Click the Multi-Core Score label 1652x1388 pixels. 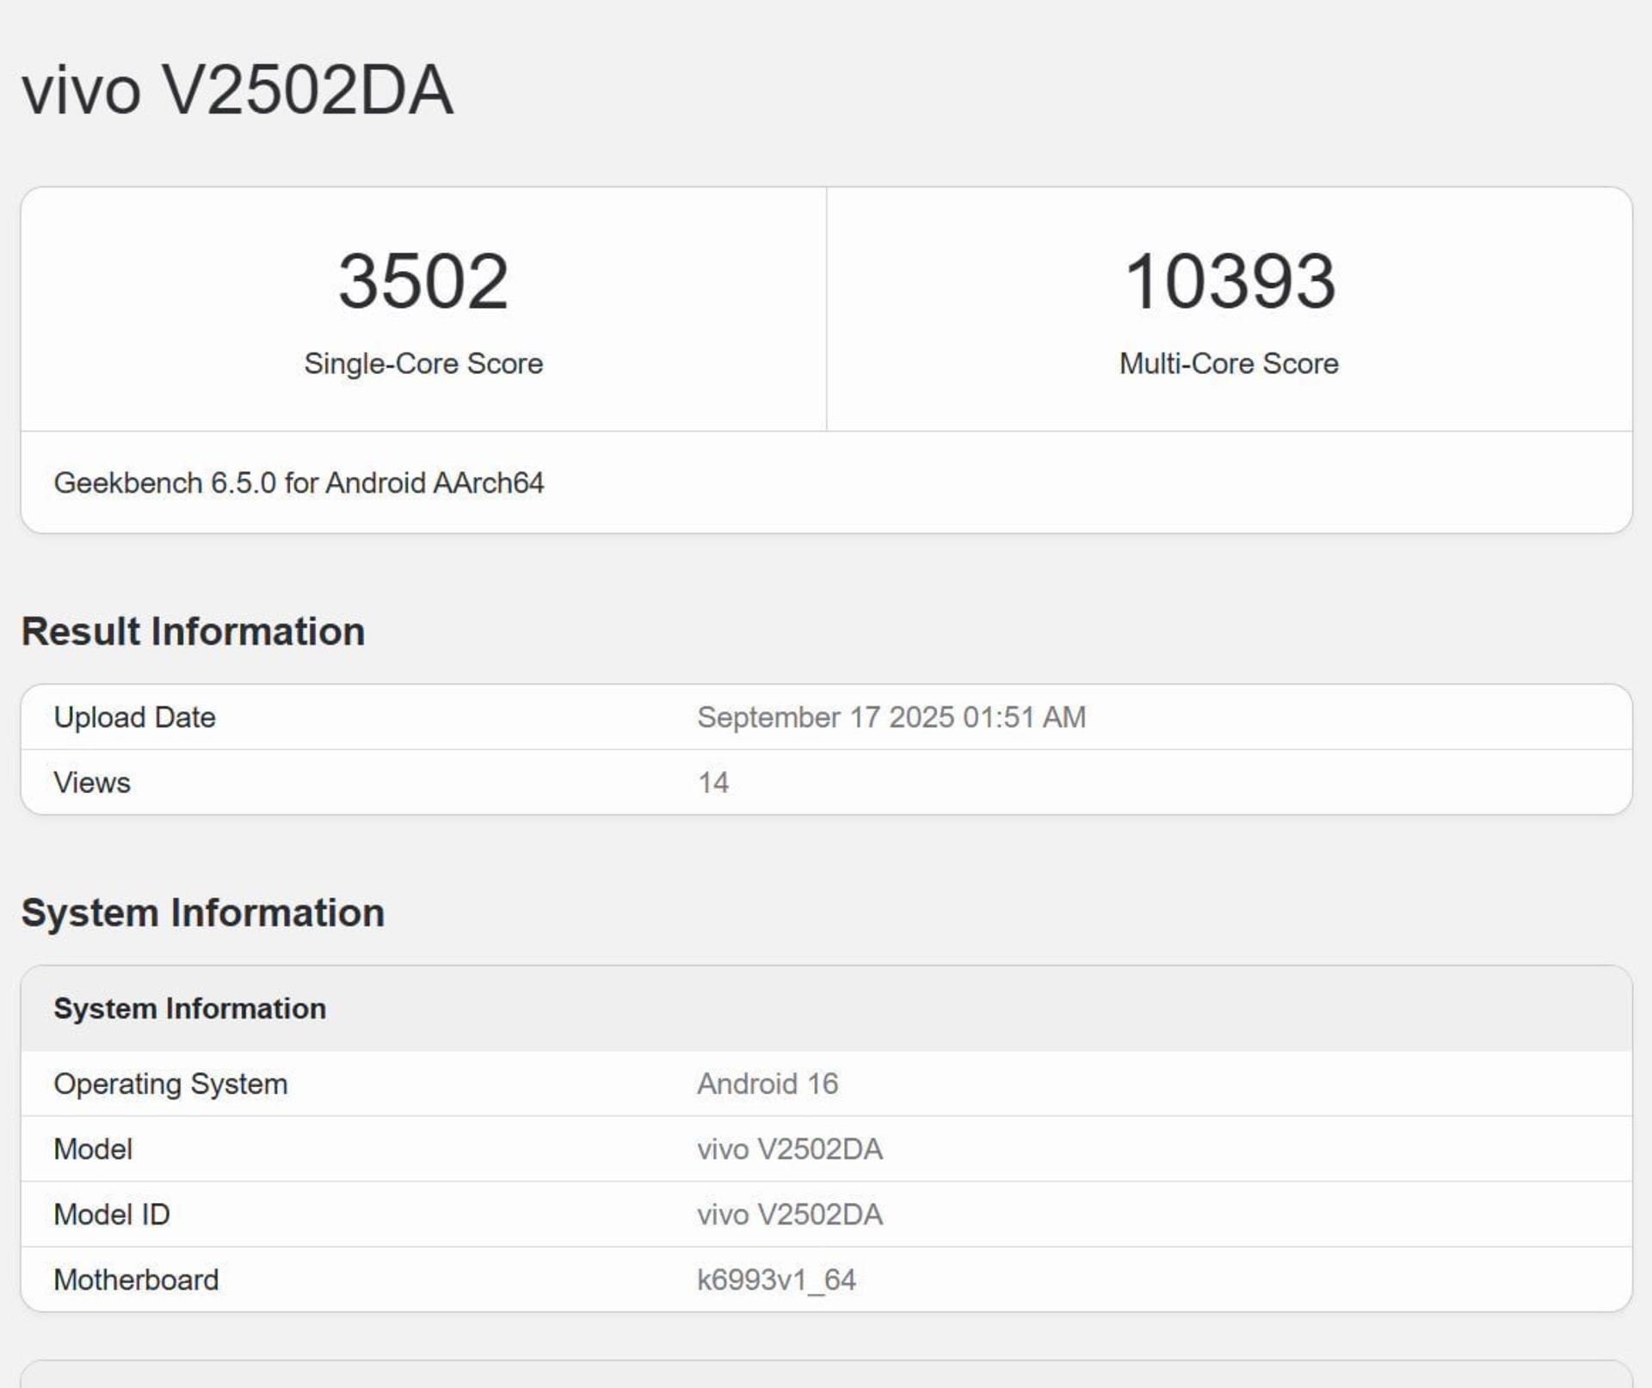[x=1228, y=364]
